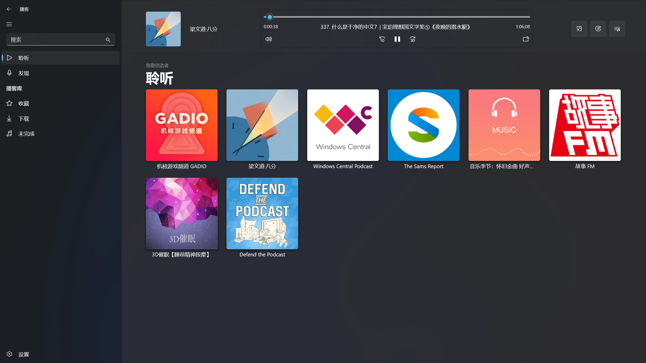The height and width of the screenshot is (363, 646).
Task: Click the 致敬创造者 subtitle text
Action: click(x=157, y=66)
